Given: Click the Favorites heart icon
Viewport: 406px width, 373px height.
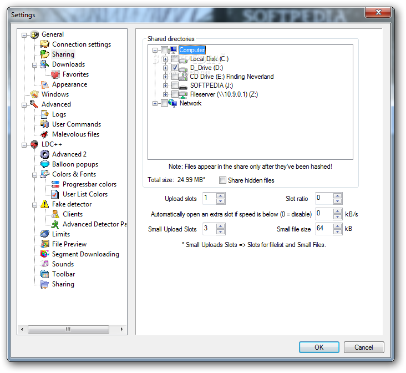Looking at the screenshot, I should point(55,74).
